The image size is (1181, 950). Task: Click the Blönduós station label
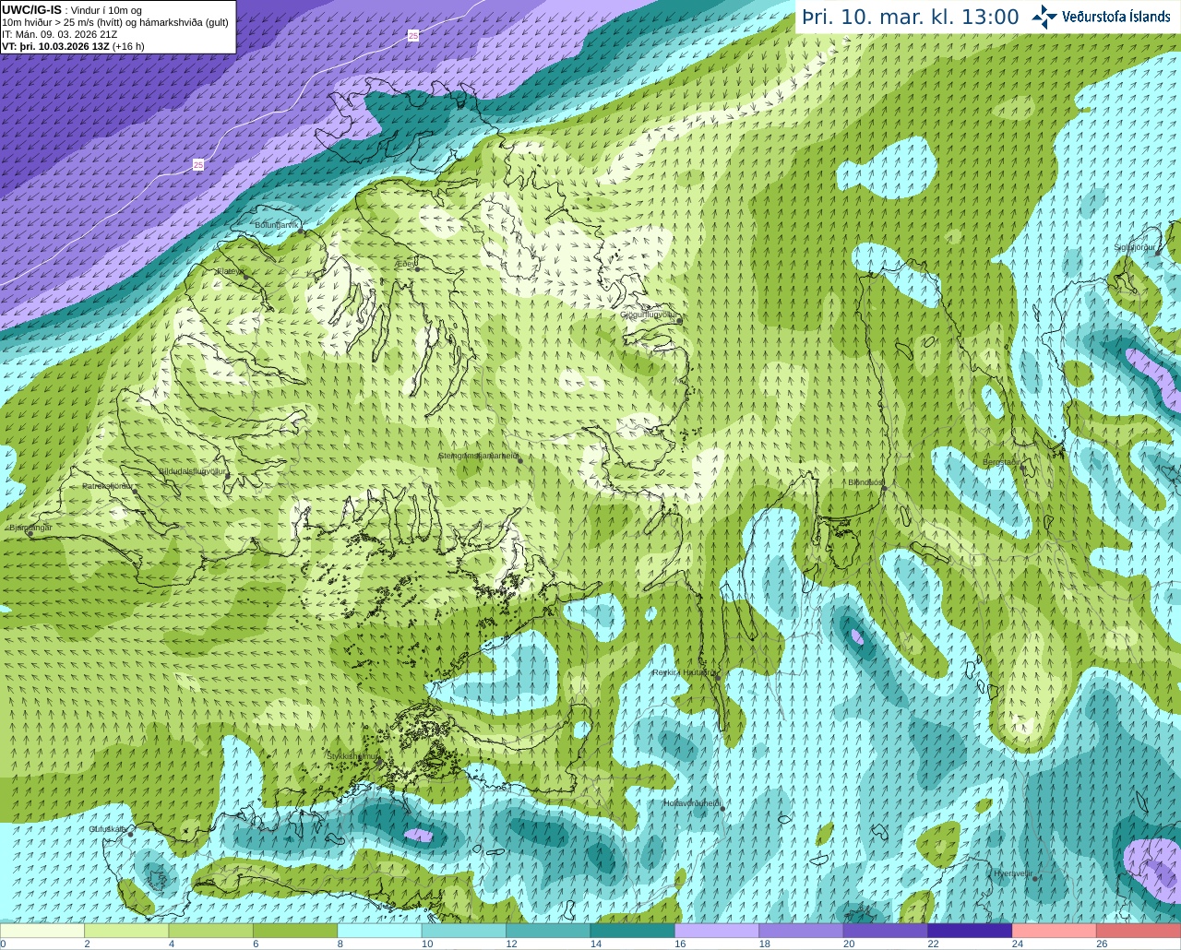point(866,482)
